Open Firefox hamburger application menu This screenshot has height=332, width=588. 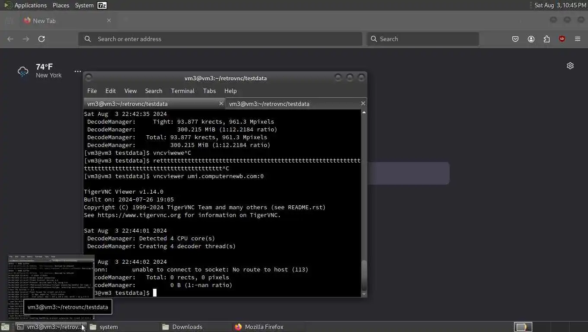tap(578, 39)
